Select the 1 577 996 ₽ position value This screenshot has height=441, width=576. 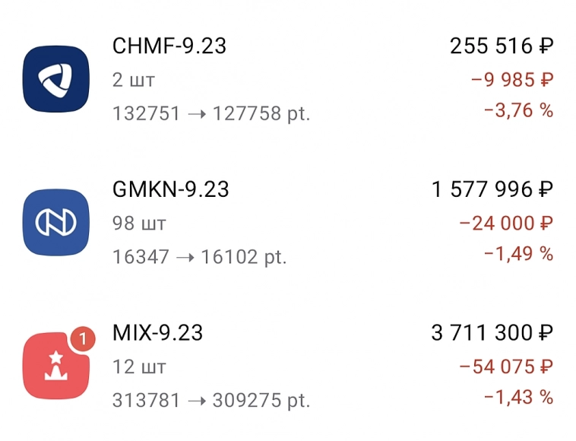[x=492, y=189]
